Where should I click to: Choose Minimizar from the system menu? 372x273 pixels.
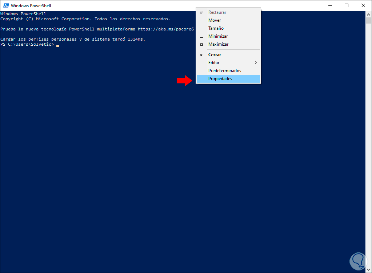tap(228, 36)
